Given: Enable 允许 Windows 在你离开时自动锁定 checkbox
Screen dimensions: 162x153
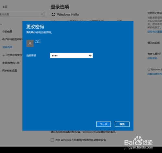Looking at the screenshot, I should click(52, 140).
